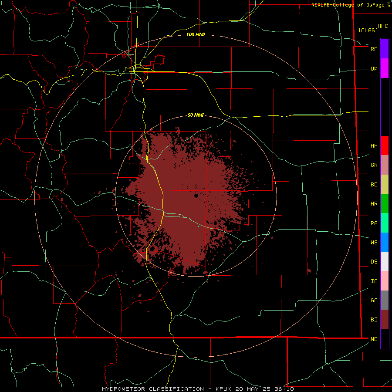Image resolution: width=392 pixels, height=392 pixels.
Task: Click the RF purple legend swatch
Action: coord(385,49)
